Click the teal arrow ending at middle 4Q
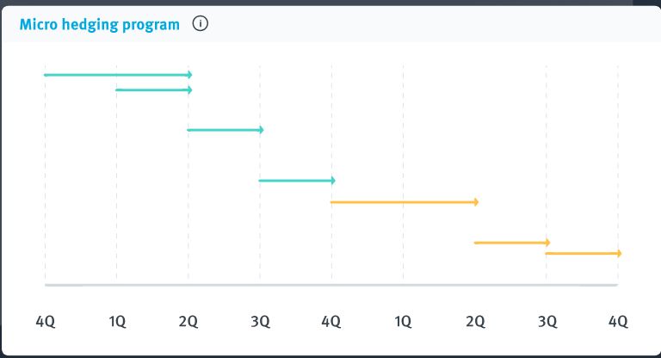661x358 pixels. (x=296, y=181)
